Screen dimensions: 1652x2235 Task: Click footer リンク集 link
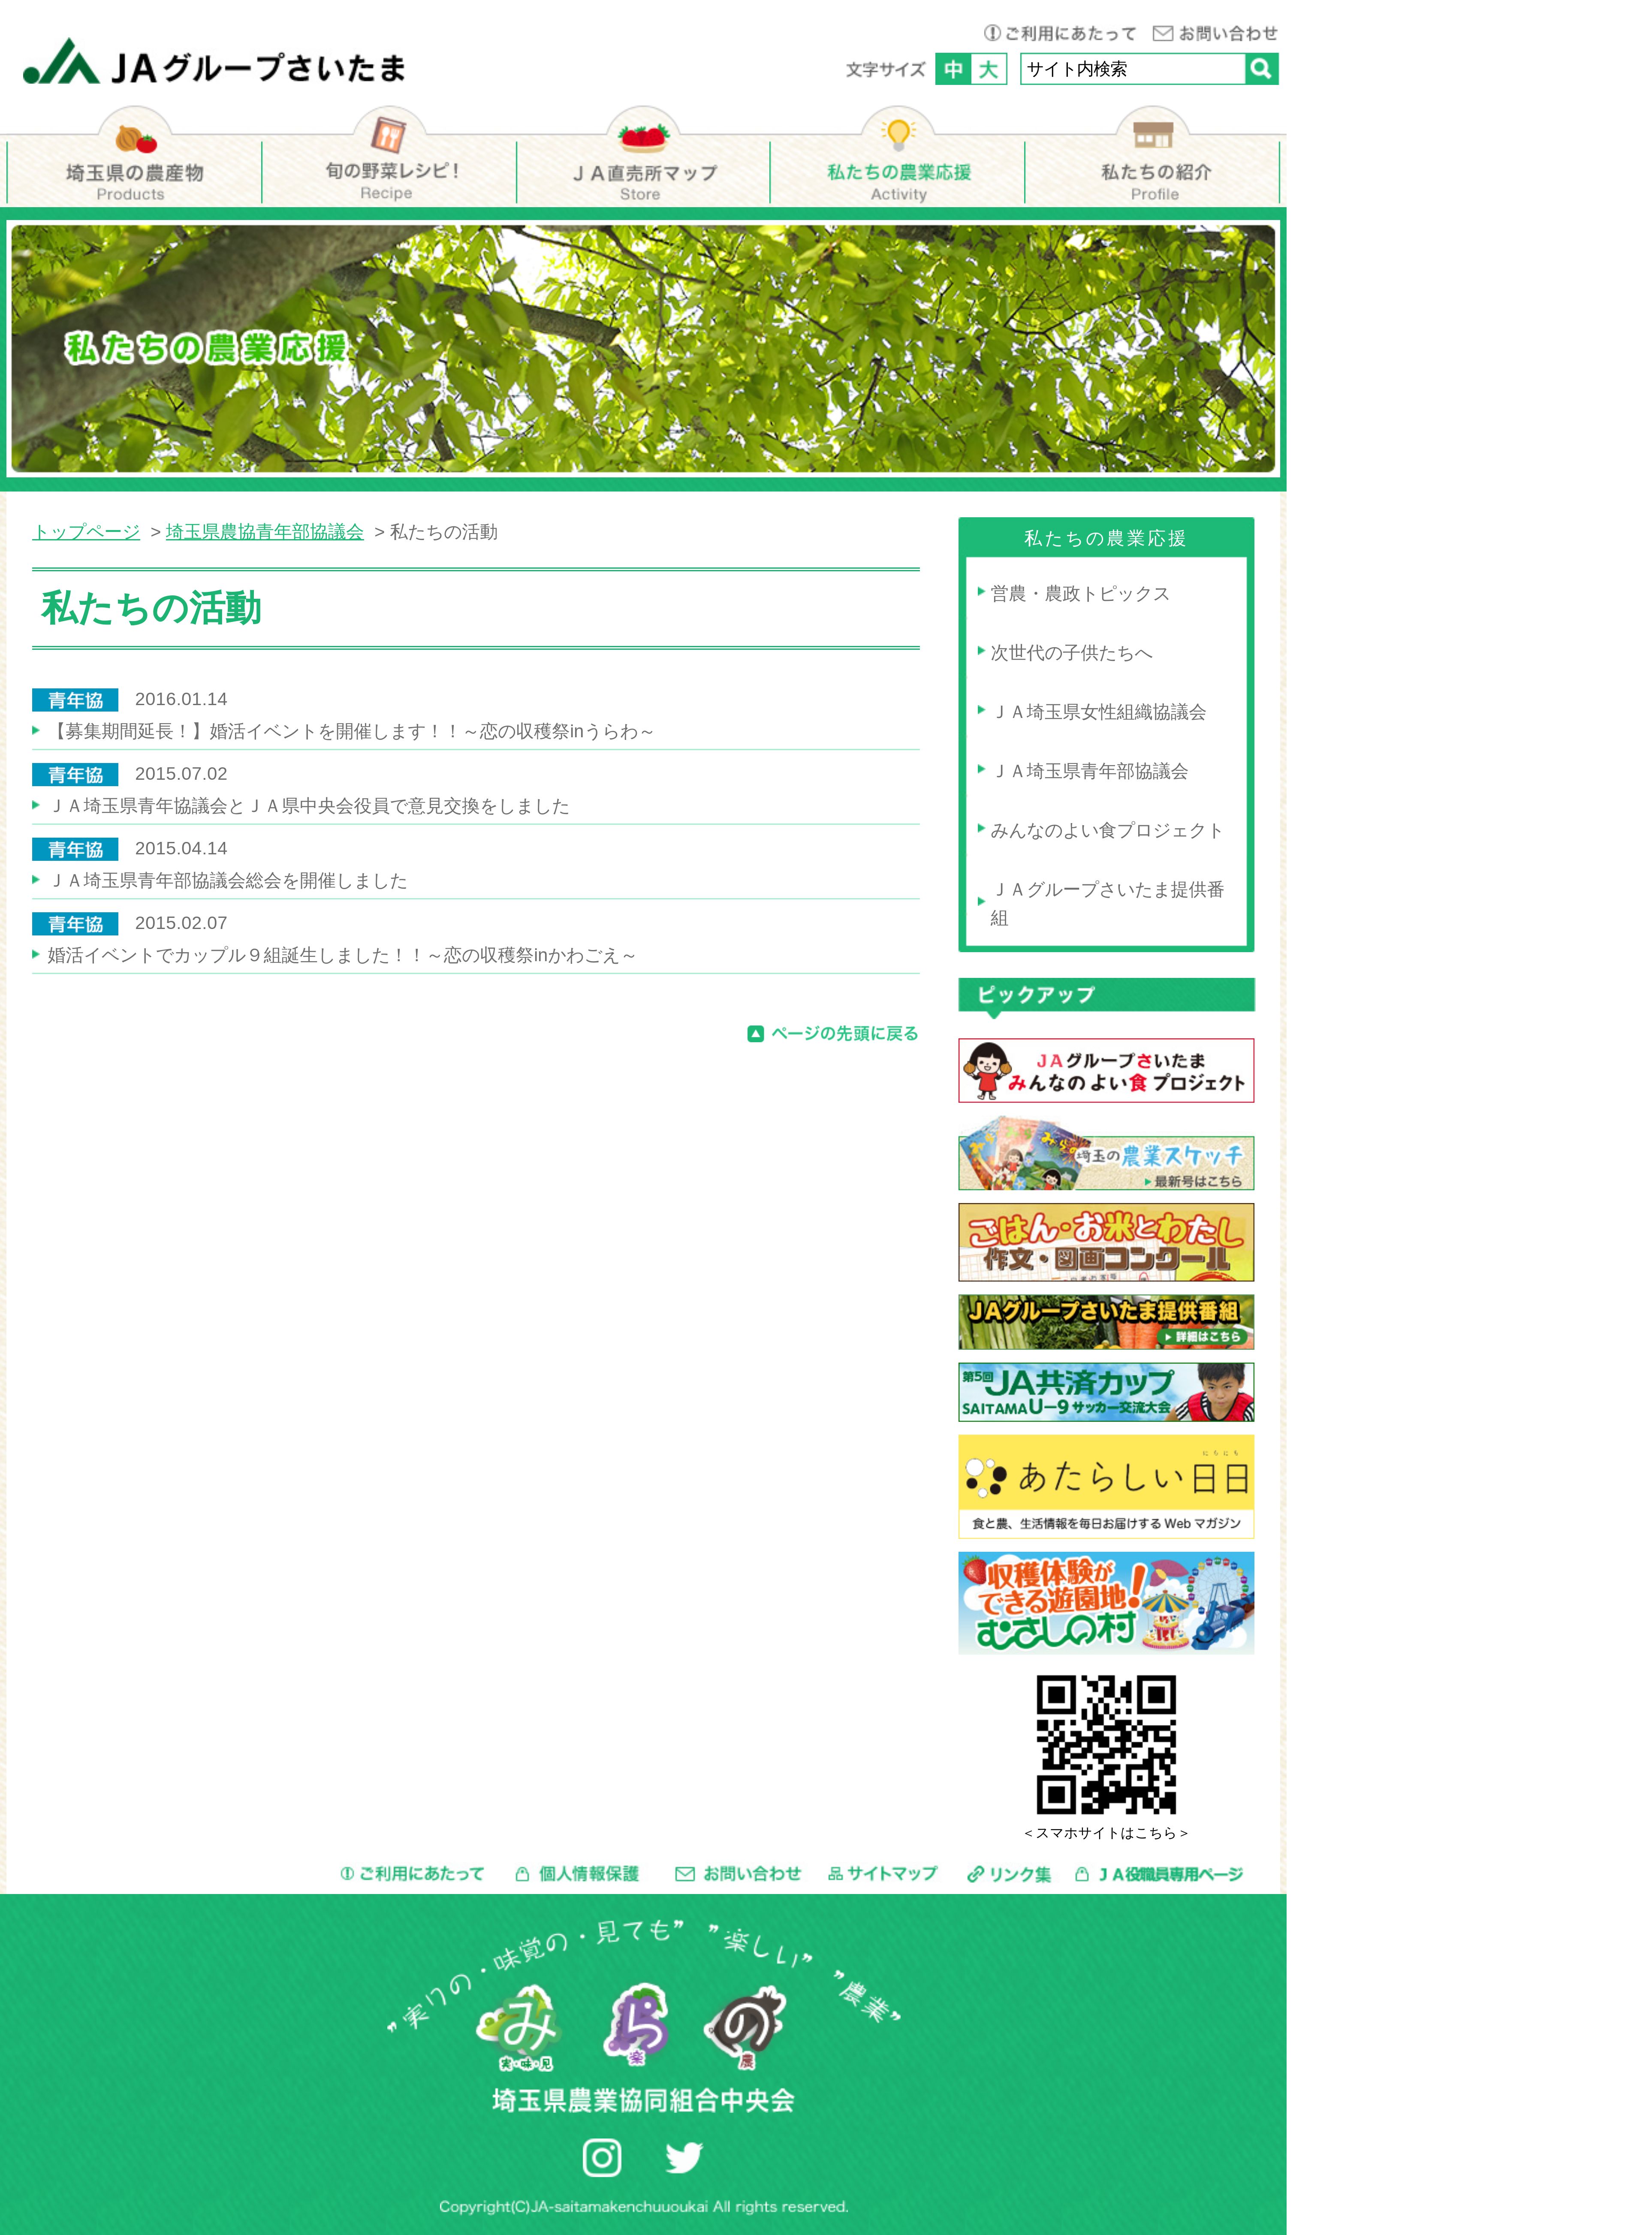[x=1009, y=1874]
